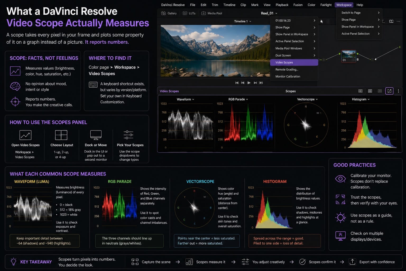
Task: Jump to last frame in viewer transport
Action: [x=261, y=83]
